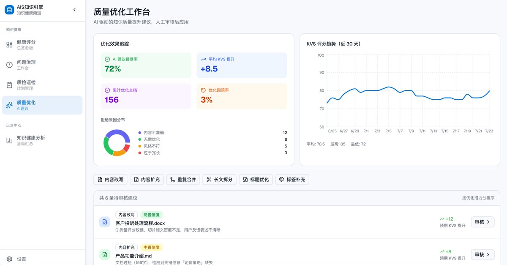Open 客户投诉处理流程.docx suggestion
Viewport: 507px width, 265px height.
coord(140,223)
